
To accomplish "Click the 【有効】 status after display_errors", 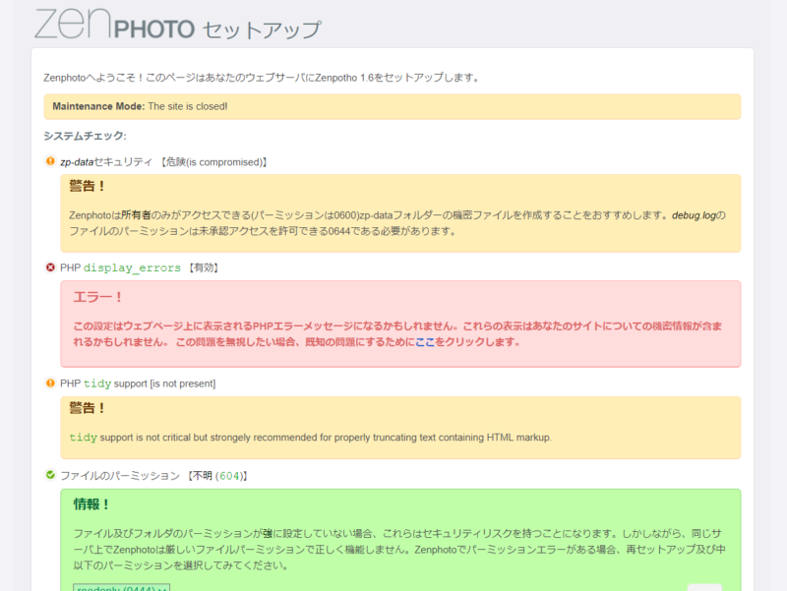I will pos(204,267).
